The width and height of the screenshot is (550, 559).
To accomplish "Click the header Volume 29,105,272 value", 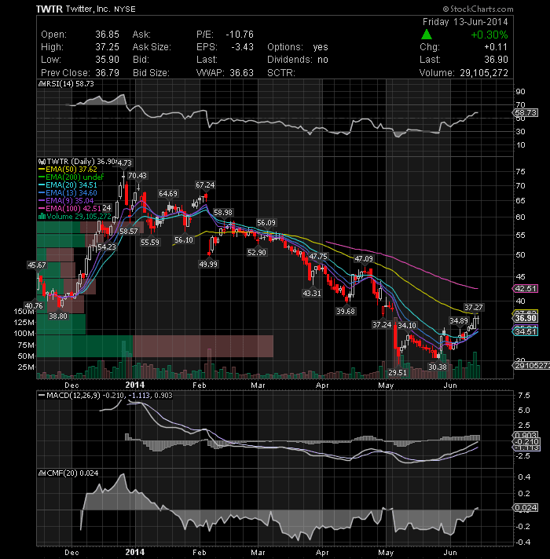I will point(484,73).
